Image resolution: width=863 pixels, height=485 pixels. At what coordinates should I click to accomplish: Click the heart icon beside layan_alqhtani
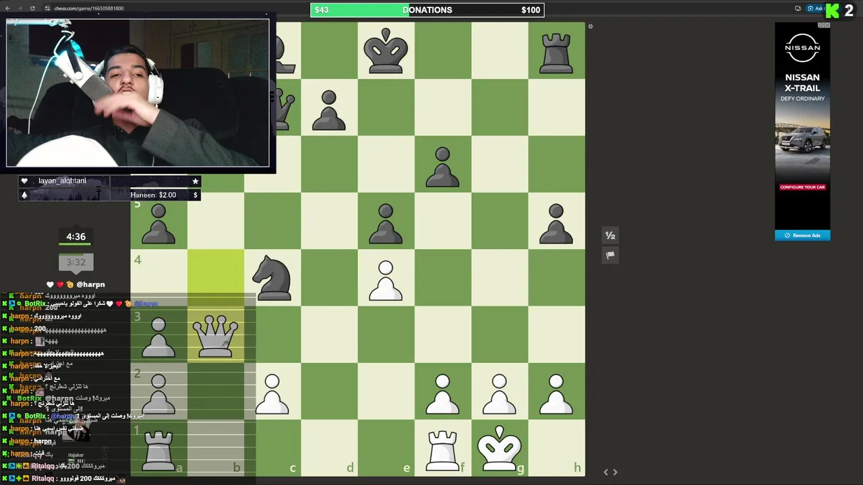[x=24, y=181]
